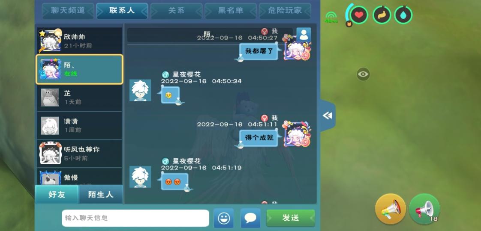Select the 陌生人 strangers list button
Viewport: 481px width, 231px height.
click(101, 194)
